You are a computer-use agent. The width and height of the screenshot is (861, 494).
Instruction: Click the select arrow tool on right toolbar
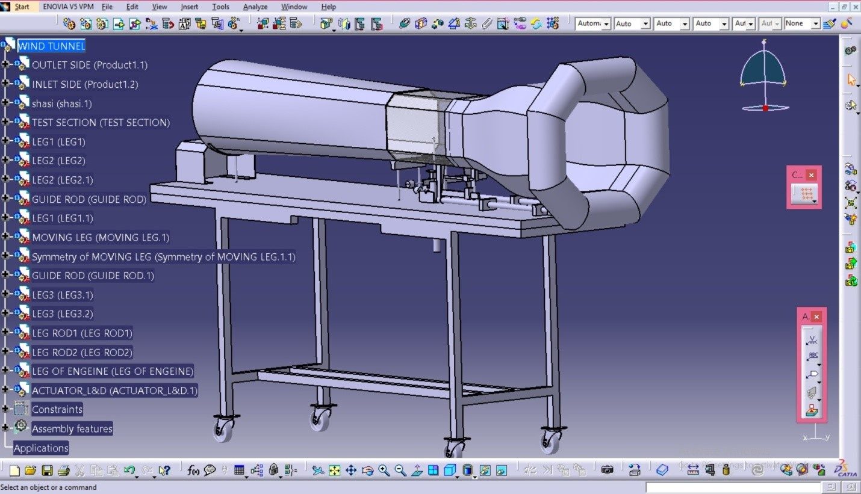pos(851,79)
